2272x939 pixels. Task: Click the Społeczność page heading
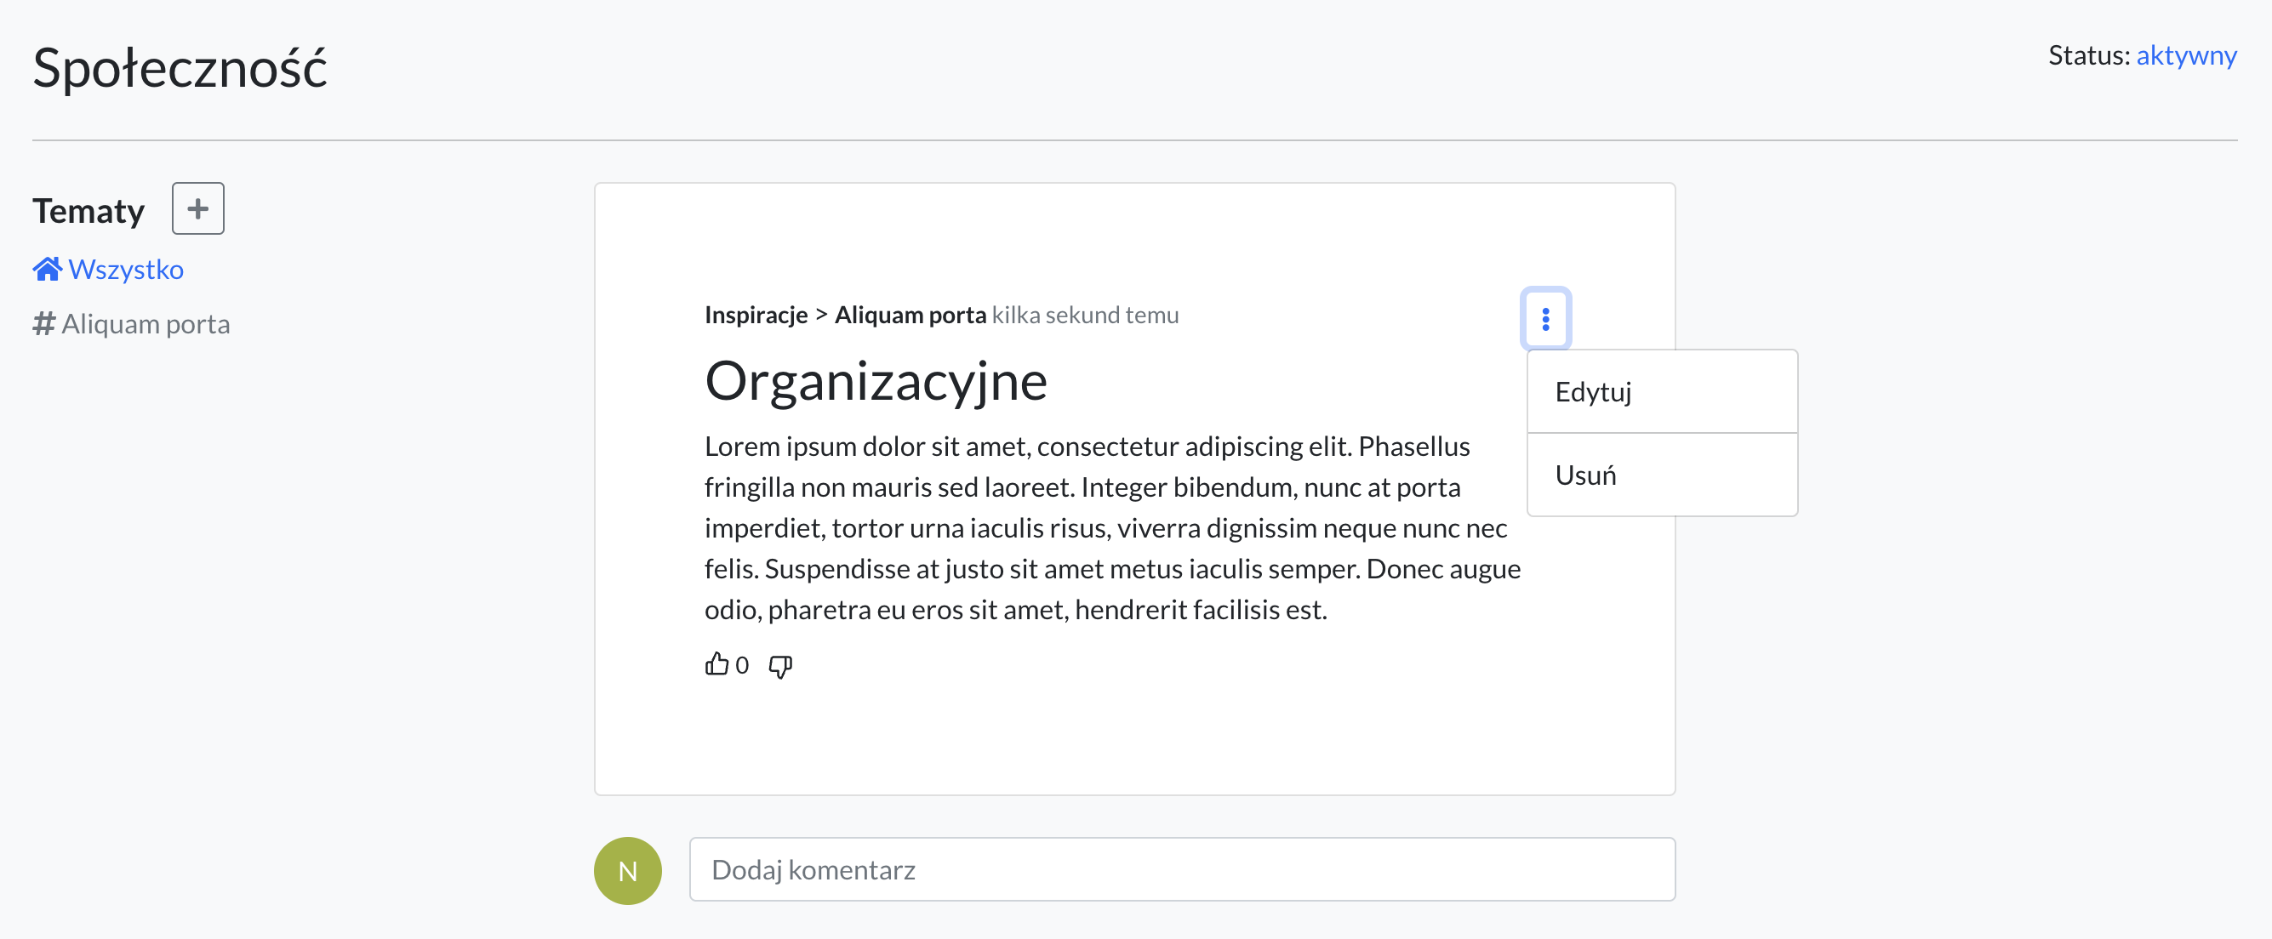tap(180, 68)
